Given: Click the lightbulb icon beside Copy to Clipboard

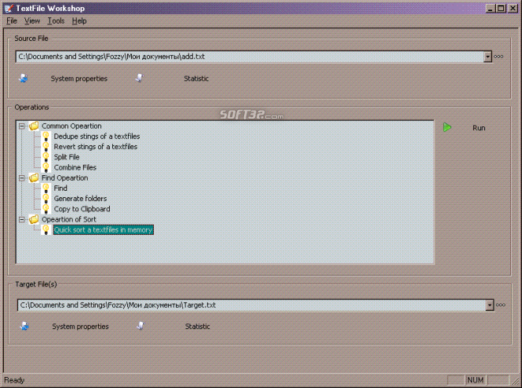Looking at the screenshot, I should point(46,209).
